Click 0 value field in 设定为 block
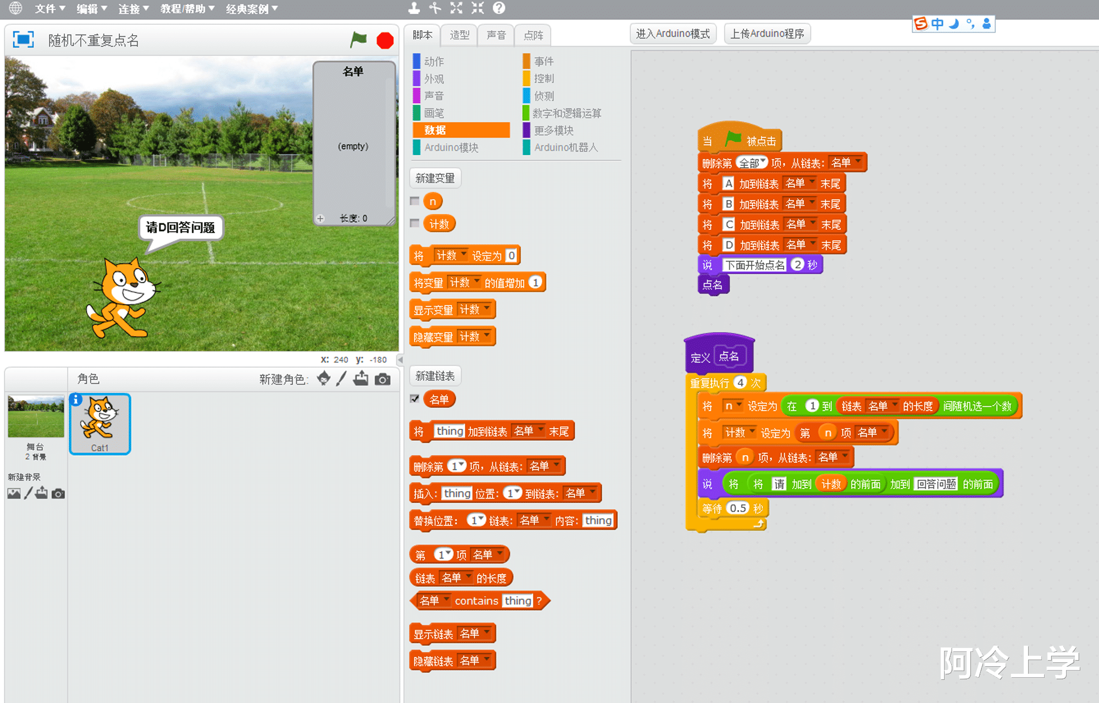 pos(512,255)
